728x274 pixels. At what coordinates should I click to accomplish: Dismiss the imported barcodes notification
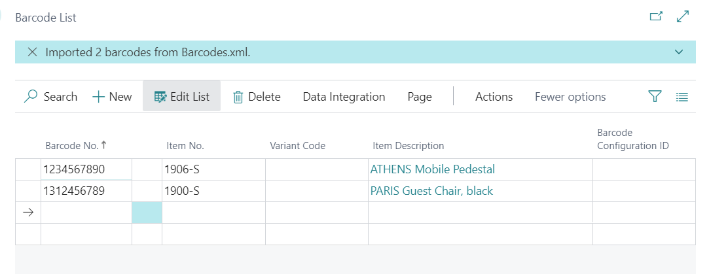[32, 52]
